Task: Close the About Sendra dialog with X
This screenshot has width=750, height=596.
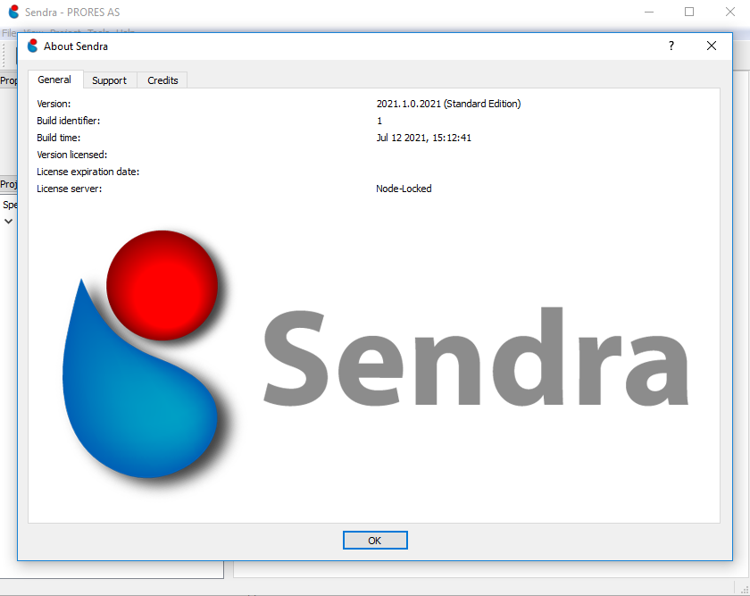Action: coord(712,46)
